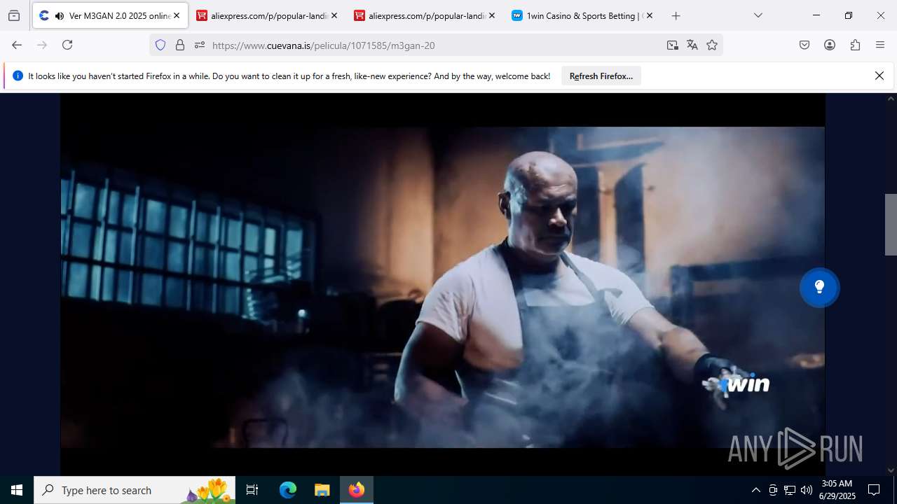The image size is (897, 504).
Task: Open the Firefox account menu
Action: (x=830, y=45)
